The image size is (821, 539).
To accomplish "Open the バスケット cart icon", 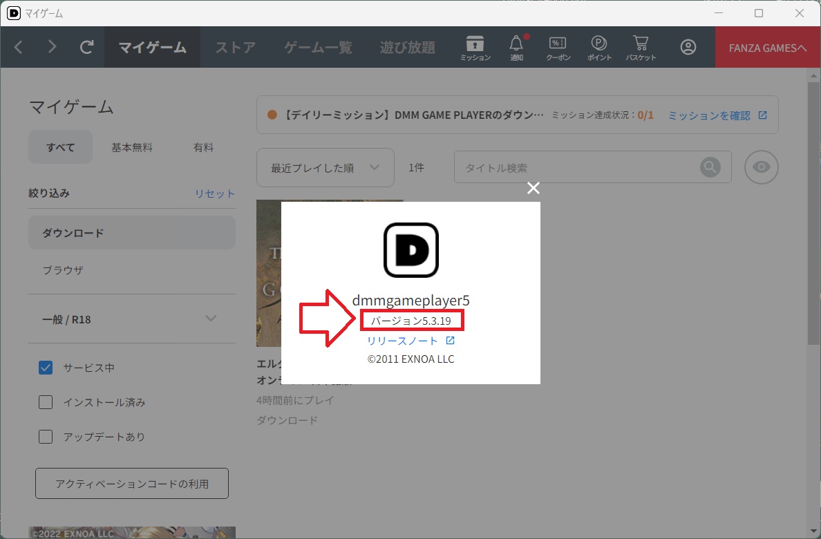I will pos(641,48).
